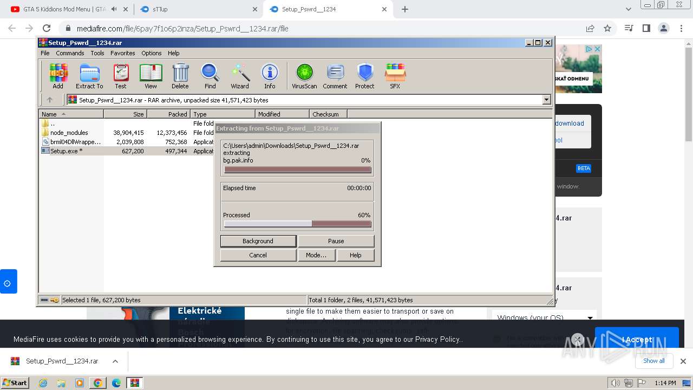Sort by the Name column header
The height and width of the screenshot is (390, 693).
[x=71, y=114]
